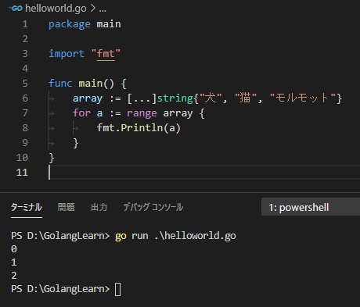Click fmt.Println(a) call on line 8
Image resolution: width=360 pixels, height=307 pixels.
(139, 128)
